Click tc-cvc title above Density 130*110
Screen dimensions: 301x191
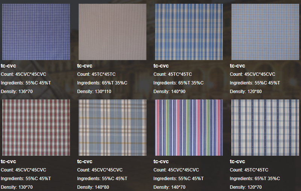[85, 66]
